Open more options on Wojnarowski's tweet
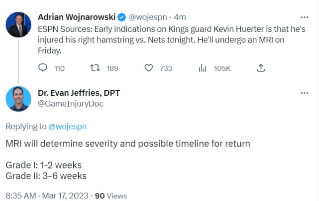 click(304, 17)
